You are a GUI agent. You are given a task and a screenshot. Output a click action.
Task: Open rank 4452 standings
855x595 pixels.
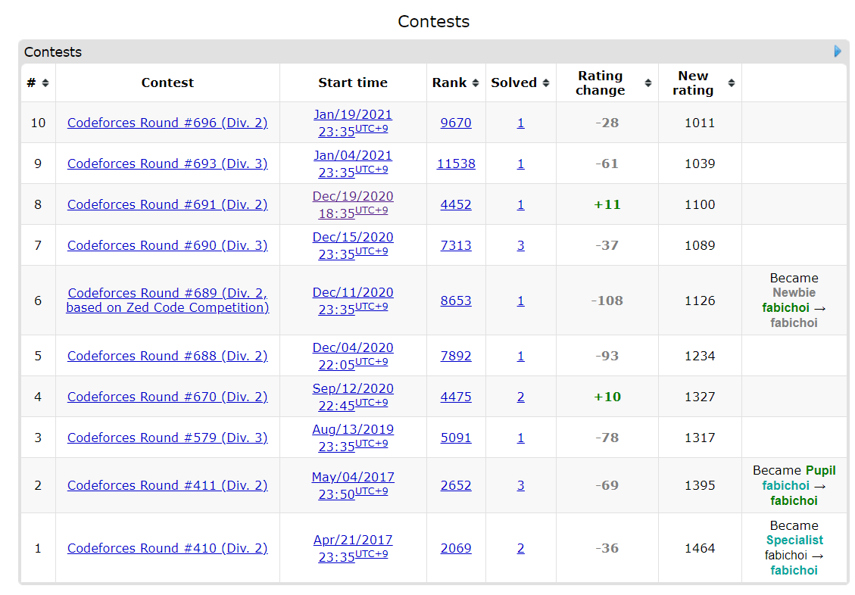(456, 204)
